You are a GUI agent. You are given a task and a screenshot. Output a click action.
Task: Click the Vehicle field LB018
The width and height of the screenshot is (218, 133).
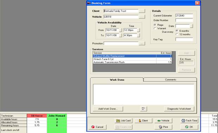tap(121, 17)
